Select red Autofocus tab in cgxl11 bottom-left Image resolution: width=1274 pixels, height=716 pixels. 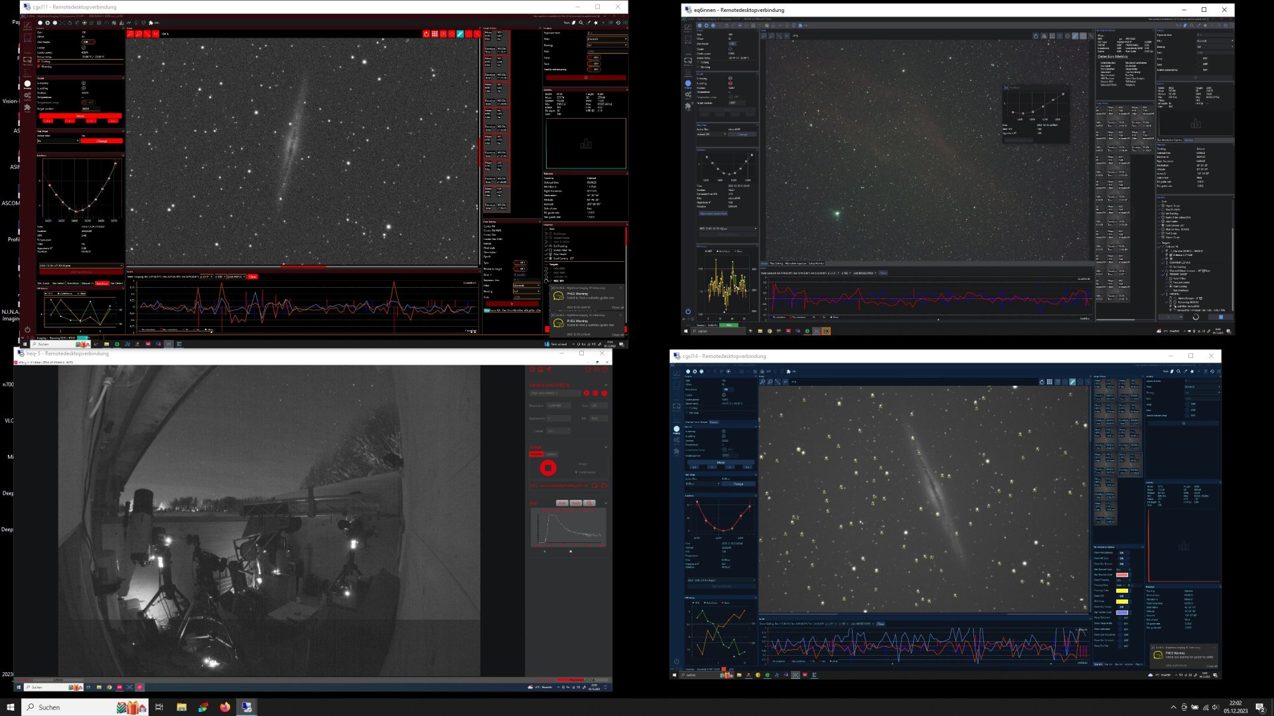click(102, 284)
